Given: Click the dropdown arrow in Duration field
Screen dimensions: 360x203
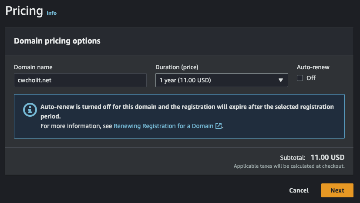Looking at the screenshot, I should click(x=280, y=80).
